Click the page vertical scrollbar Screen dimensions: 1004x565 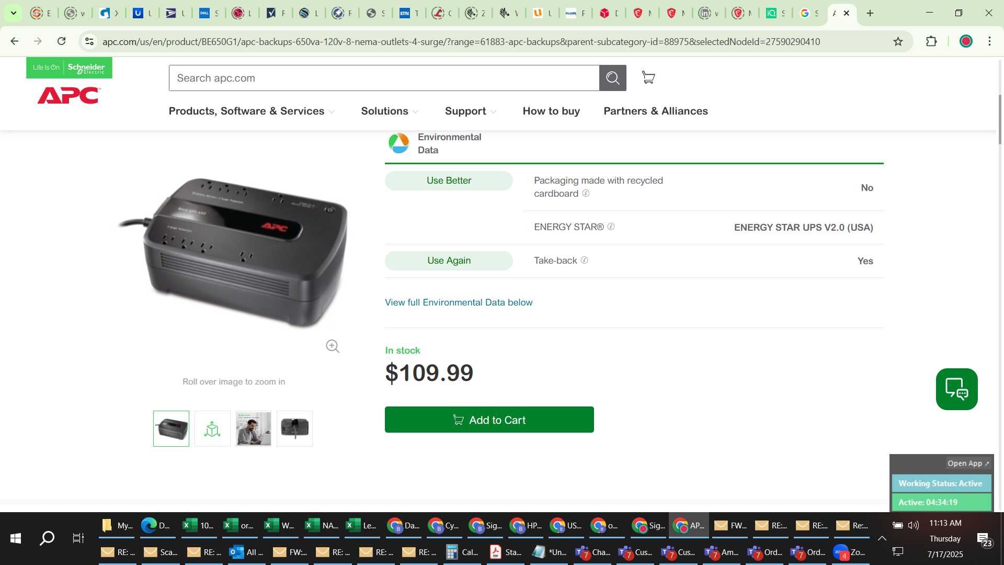(1000, 119)
